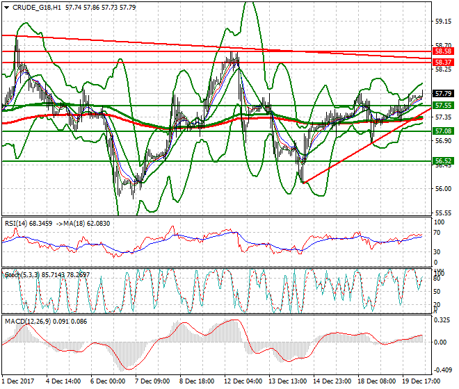The width and height of the screenshot is (459, 389).
Task: Click the 8 Dec 18:00 time axis label
Action: (x=197, y=381)
